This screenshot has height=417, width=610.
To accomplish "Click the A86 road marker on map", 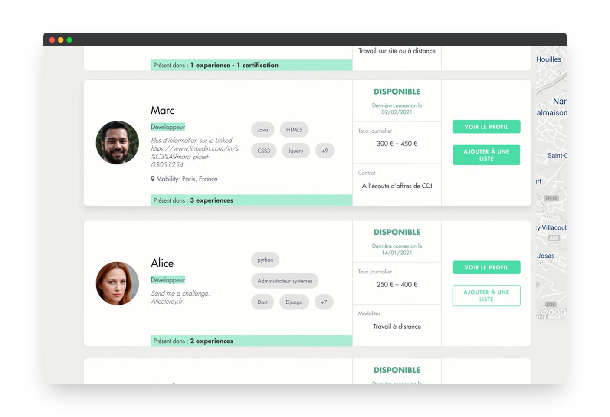I will tap(554, 238).
